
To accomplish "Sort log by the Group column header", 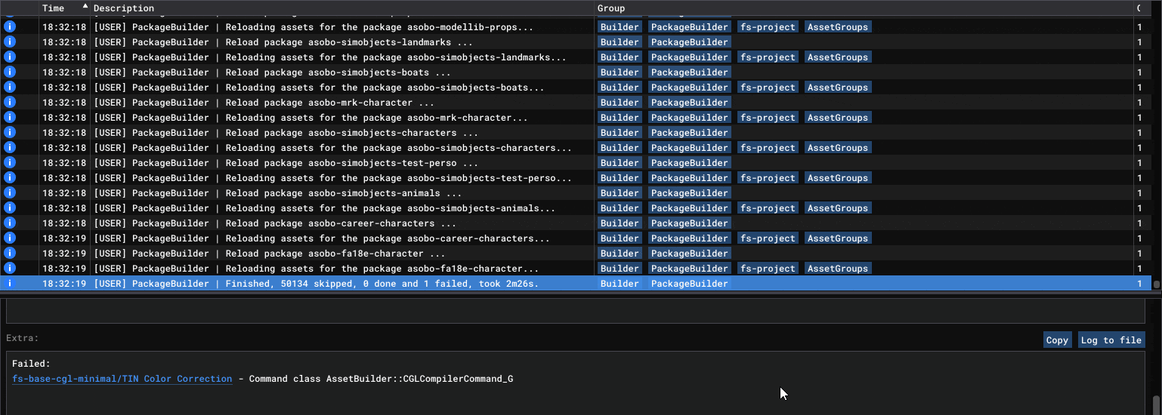I will 610,8.
